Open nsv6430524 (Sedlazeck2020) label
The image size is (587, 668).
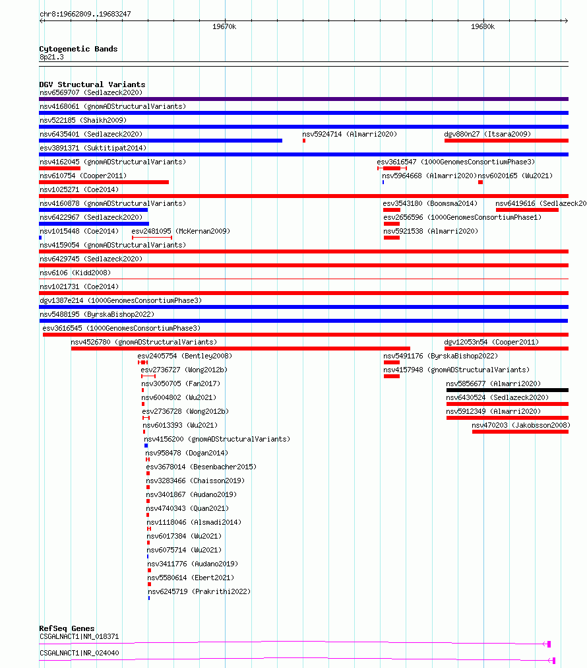[x=497, y=397]
